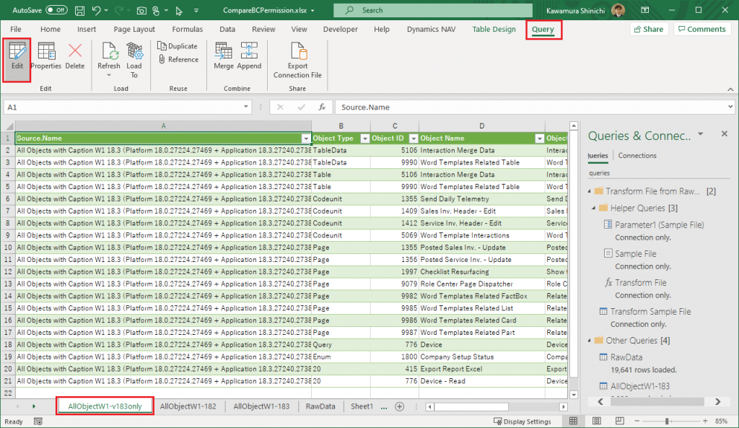The height and width of the screenshot is (428, 739).
Task: Switch to the Formulas tab
Action: pyautogui.click(x=187, y=29)
